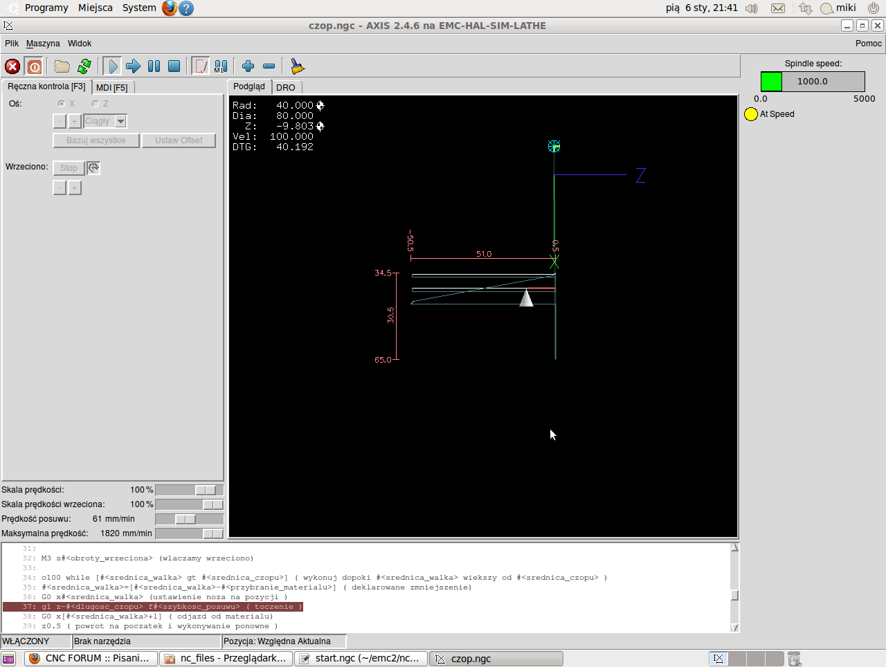The width and height of the screenshot is (886, 667).
Task: Open start.ngc editor taskbar window
Action: [x=361, y=659]
